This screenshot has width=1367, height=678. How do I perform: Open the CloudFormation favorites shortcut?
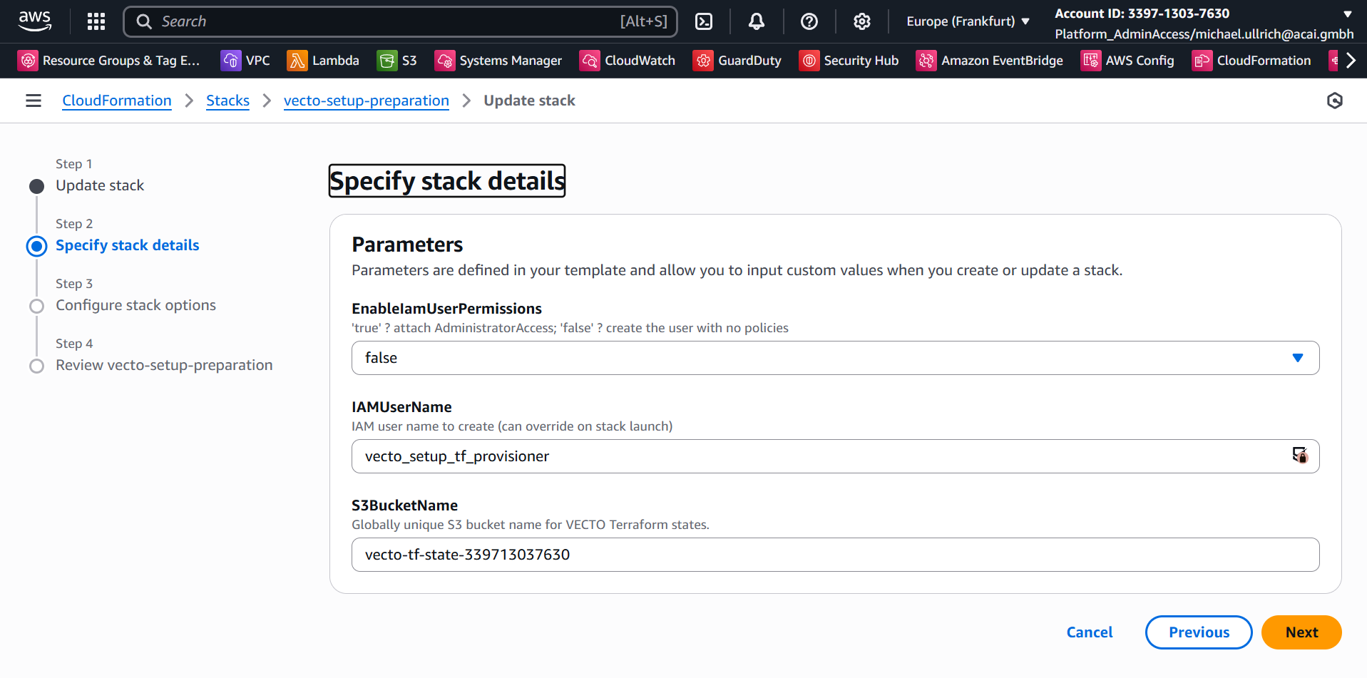(1252, 61)
